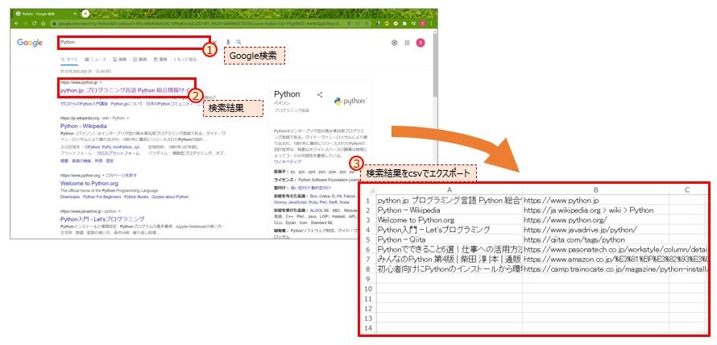Select column A header in spreadsheet
This screenshot has width=717, height=345.
450,190
